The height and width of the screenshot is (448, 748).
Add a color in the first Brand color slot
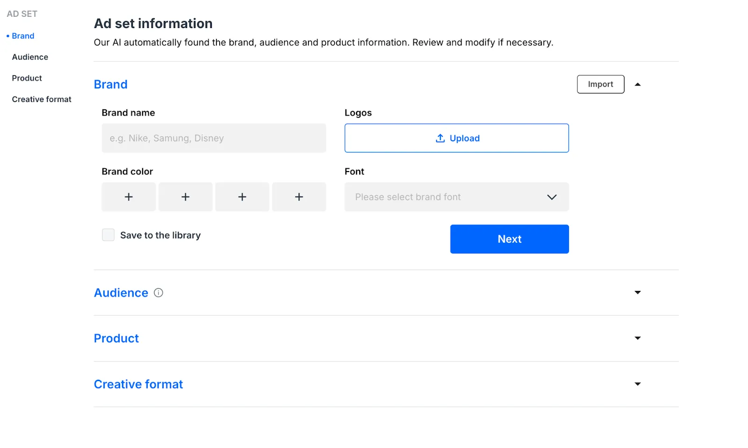click(x=129, y=197)
